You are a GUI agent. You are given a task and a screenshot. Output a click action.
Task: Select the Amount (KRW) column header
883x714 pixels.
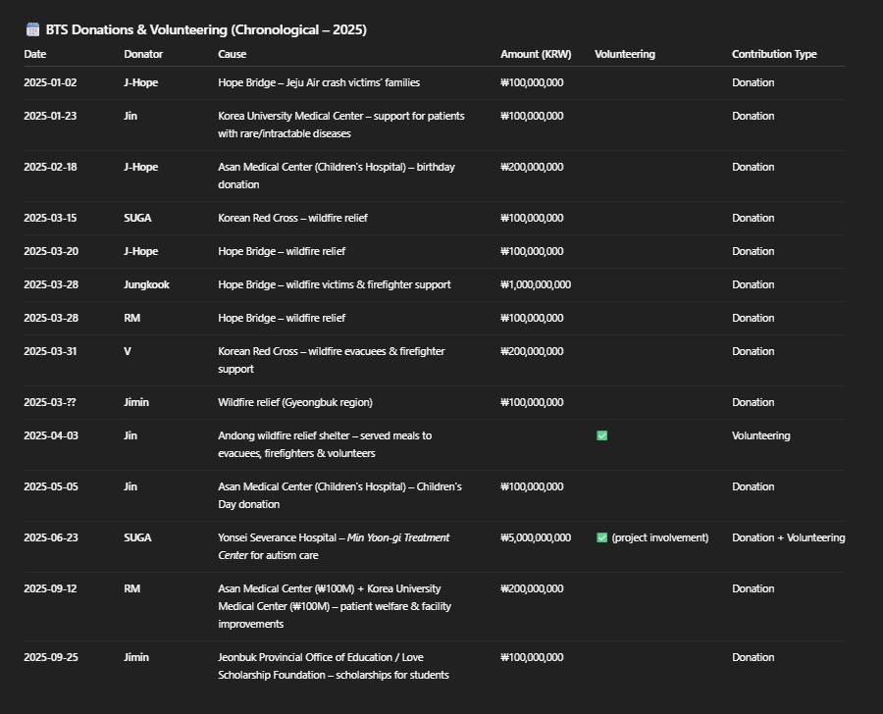(536, 54)
